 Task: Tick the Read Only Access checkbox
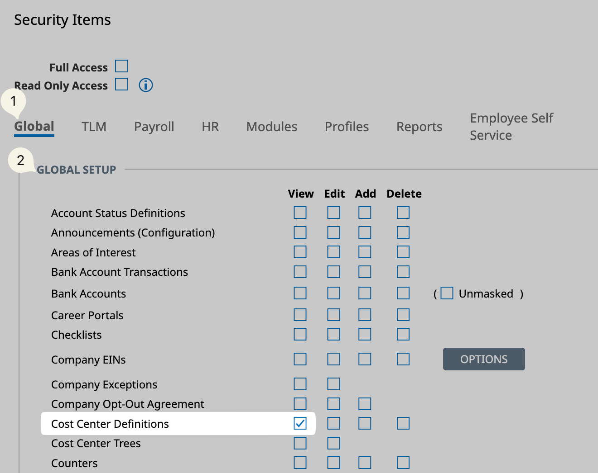[121, 85]
